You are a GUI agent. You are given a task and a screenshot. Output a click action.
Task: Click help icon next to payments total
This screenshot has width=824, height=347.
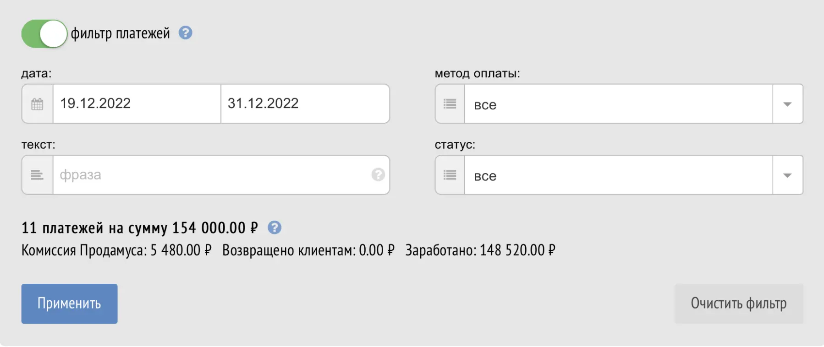coord(275,228)
